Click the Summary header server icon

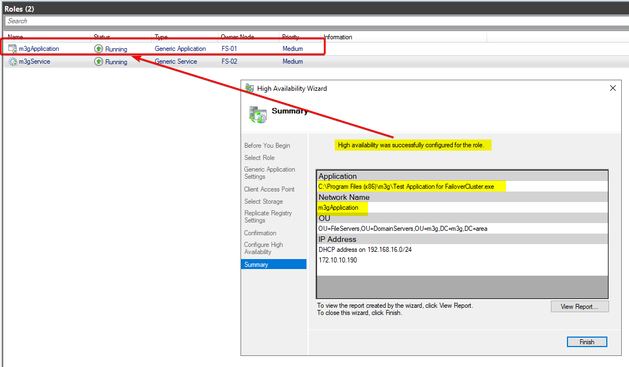pos(258,115)
